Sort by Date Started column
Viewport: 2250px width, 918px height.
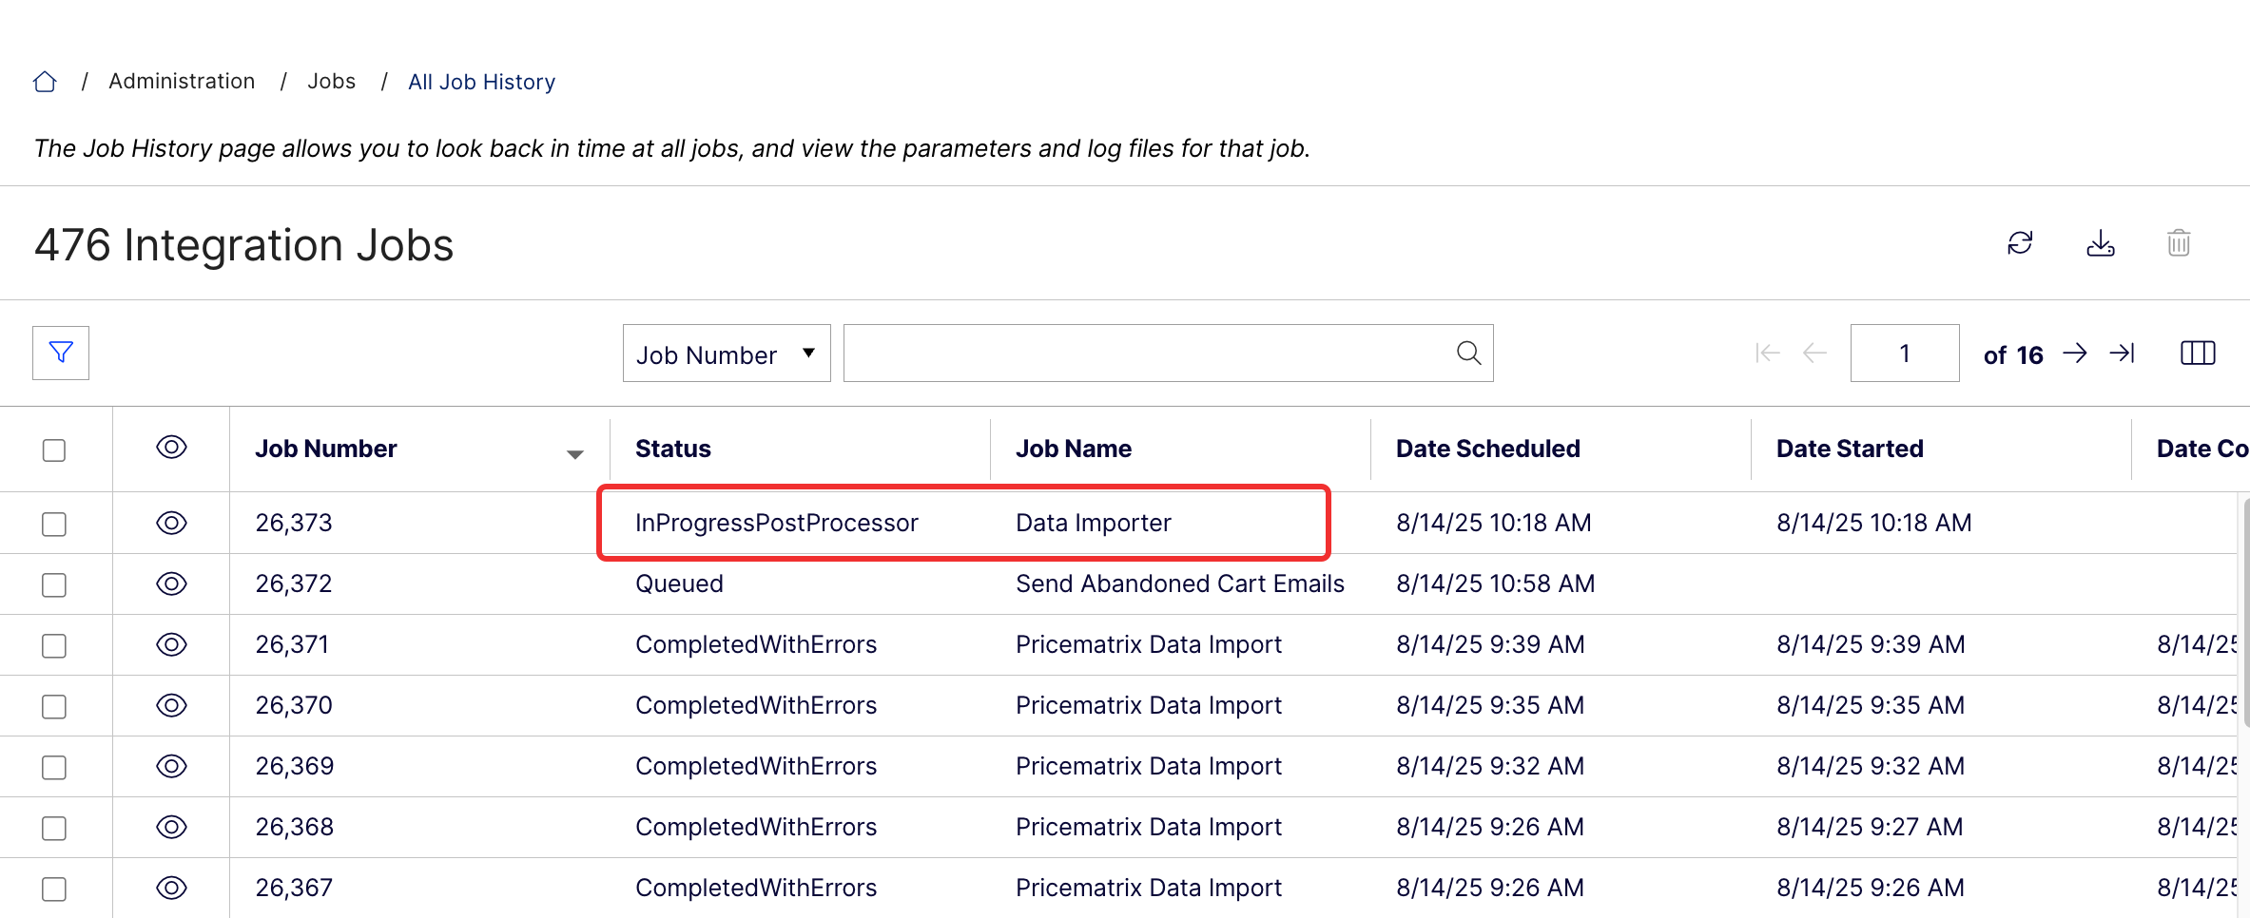1850,449
